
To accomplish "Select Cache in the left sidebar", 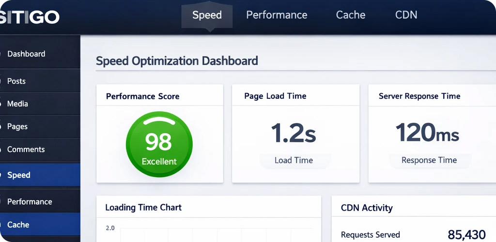I will [x=18, y=225].
